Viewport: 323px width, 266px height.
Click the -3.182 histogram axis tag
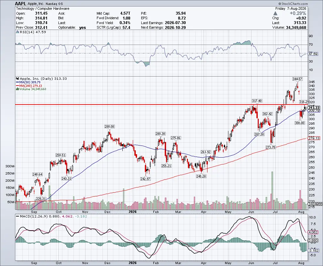(313, 251)
